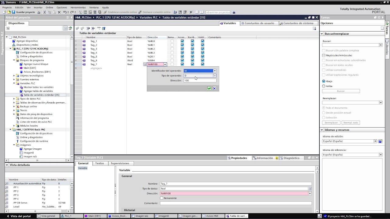This screenshot has width=390, height=219.
Task: Click the import icon in variable table toolbar
Action: pos(93,28)
